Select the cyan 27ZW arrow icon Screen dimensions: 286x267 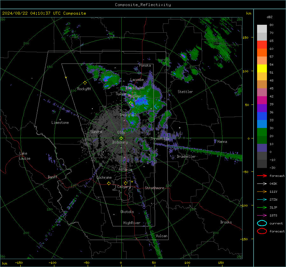point(262,200)
